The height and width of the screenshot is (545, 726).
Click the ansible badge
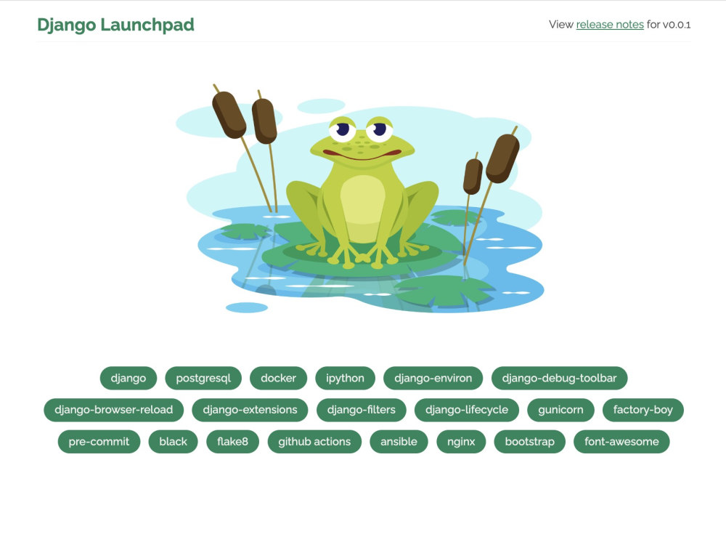click(x=399, y=442)
